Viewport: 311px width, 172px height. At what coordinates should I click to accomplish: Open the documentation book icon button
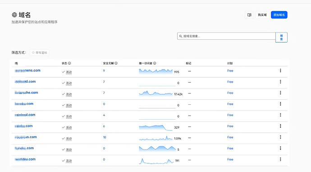coord(249,15)
